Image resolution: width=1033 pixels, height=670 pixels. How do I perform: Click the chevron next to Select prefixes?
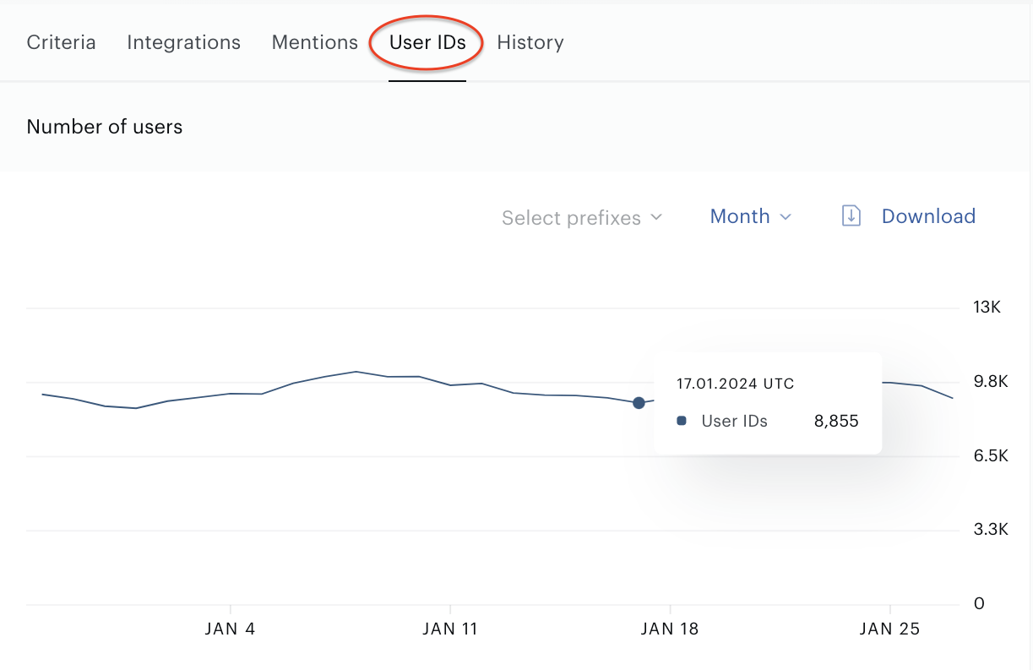click(x=656, y=218)
